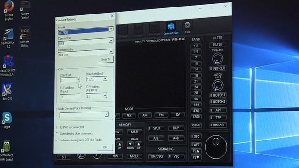Select the 50 band
This screenshot has width=299, height=168.
pyautogui.click(x=196, y=99)
